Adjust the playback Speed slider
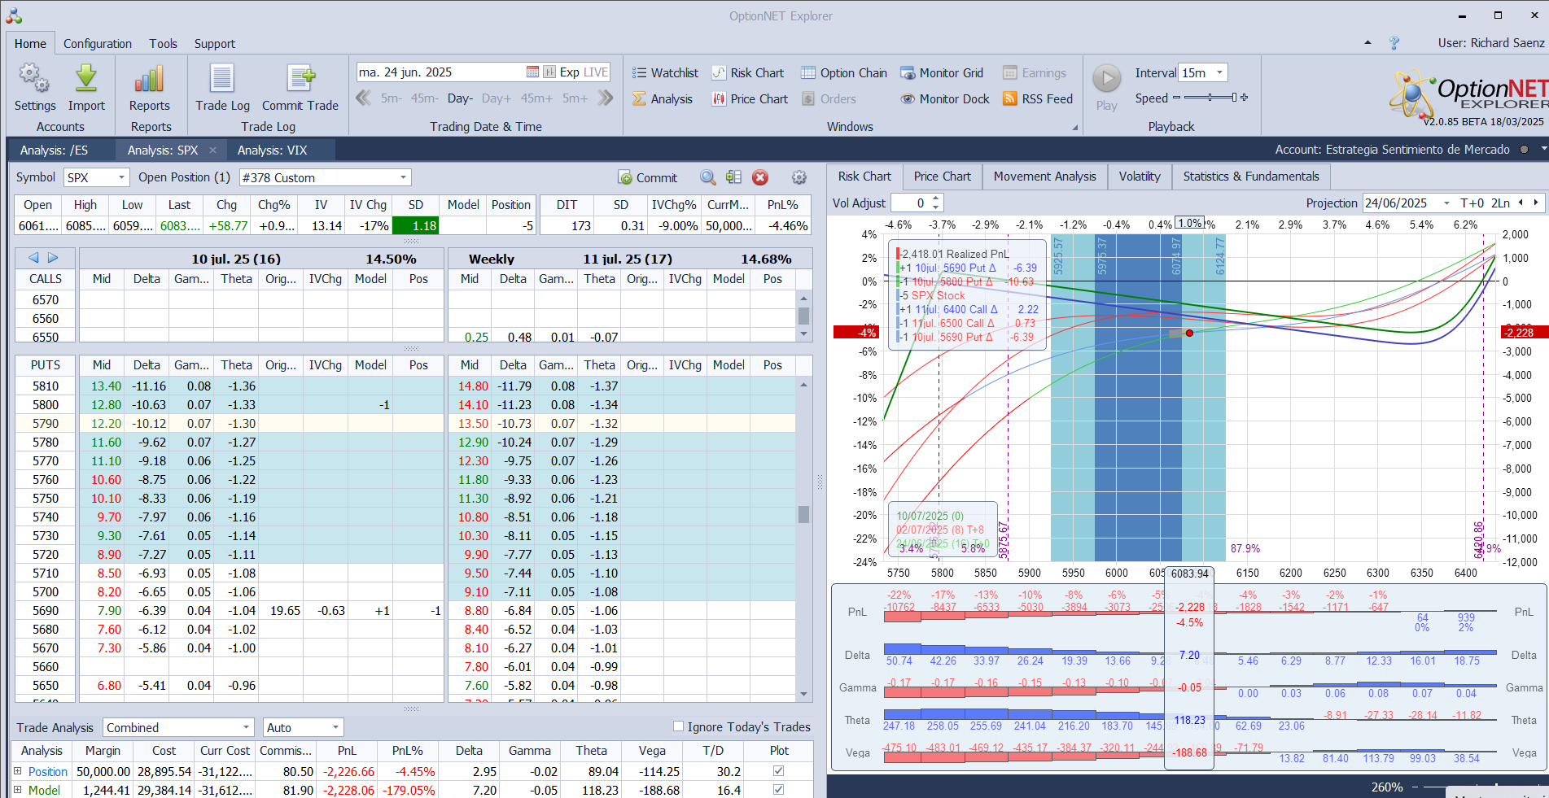 [x=1210, y=98]
